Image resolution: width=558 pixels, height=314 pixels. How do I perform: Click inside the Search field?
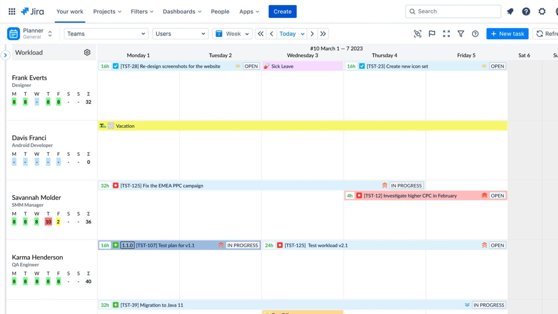[x=453, y=11]
